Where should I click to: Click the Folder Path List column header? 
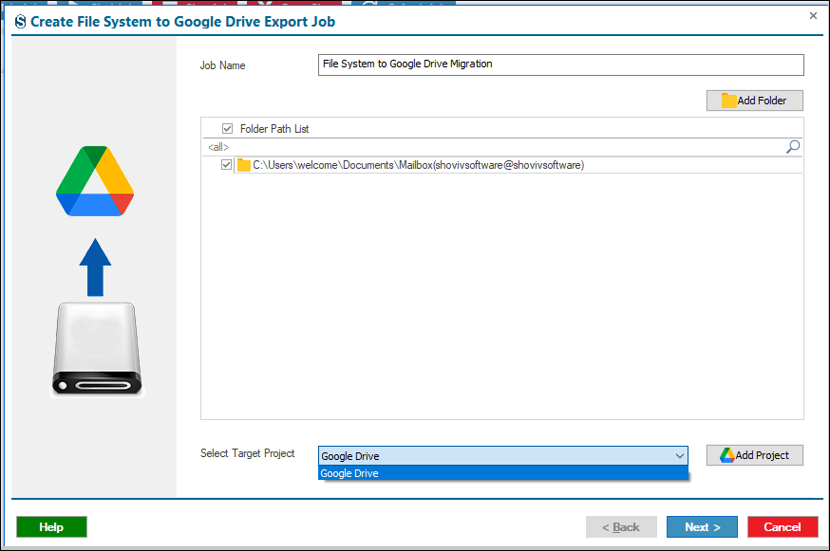(x=274, y=128)
